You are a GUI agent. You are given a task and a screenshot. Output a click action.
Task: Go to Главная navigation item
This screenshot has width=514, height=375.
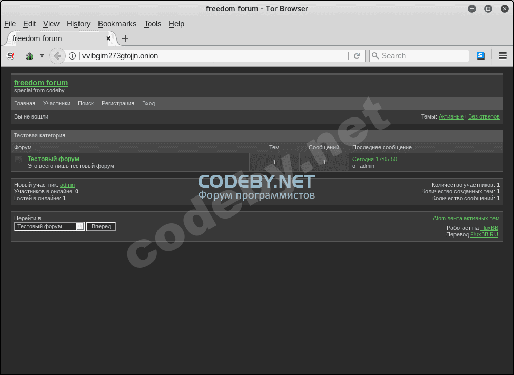coord(25,103)
